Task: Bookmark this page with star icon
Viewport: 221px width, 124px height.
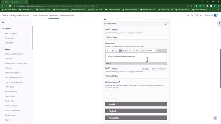Action: click(192, 6)
